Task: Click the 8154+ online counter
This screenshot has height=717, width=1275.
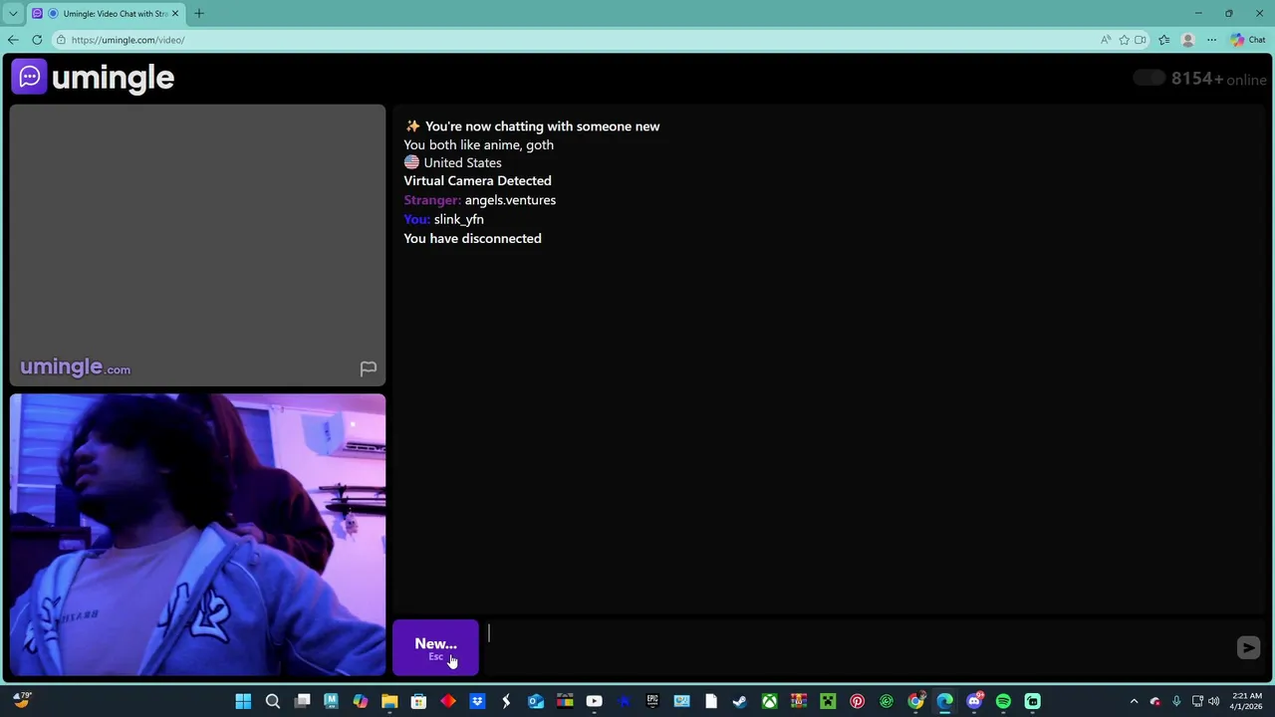Action: (1218, 79)
